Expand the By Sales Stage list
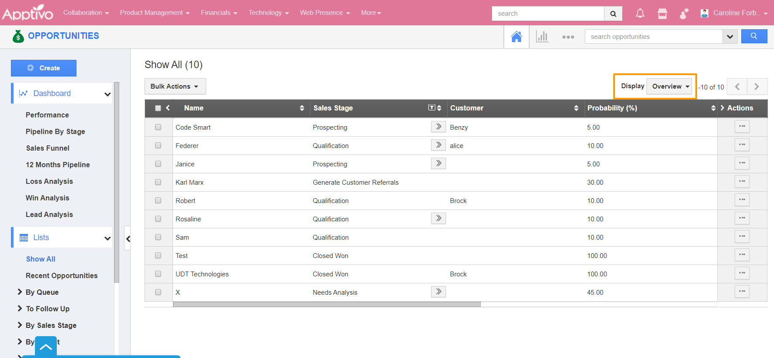The image size is (774, 358). 51,325
